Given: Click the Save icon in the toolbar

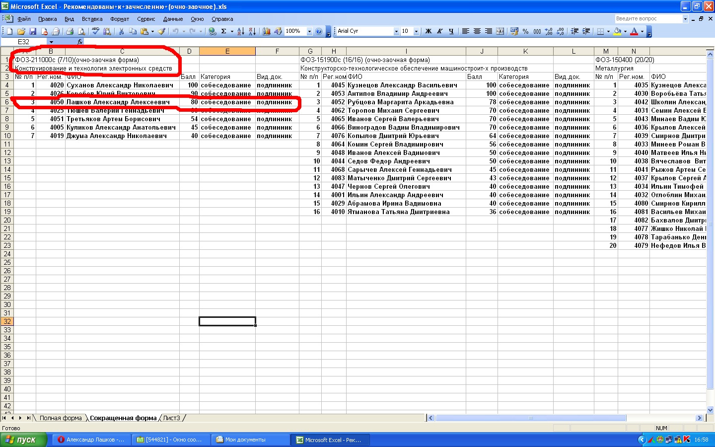Looking at the screenshot, I should pyautogui.click(x=33, y=31).
